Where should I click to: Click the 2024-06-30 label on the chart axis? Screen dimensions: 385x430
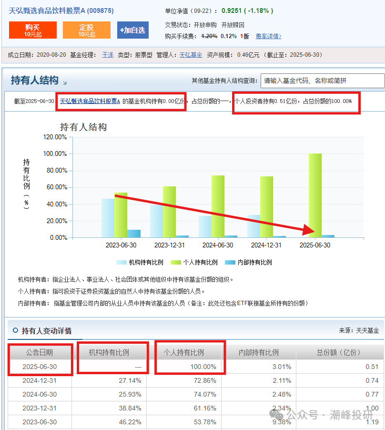218,245
